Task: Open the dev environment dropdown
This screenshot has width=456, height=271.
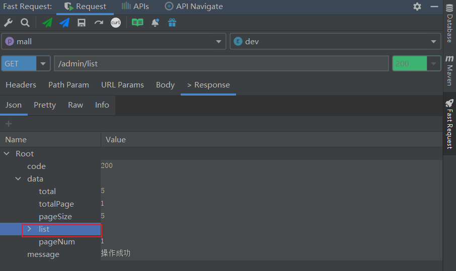Action: (x=335, y=41)
